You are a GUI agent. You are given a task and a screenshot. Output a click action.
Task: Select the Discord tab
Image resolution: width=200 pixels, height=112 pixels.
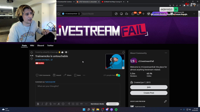[x=41, y=45]
